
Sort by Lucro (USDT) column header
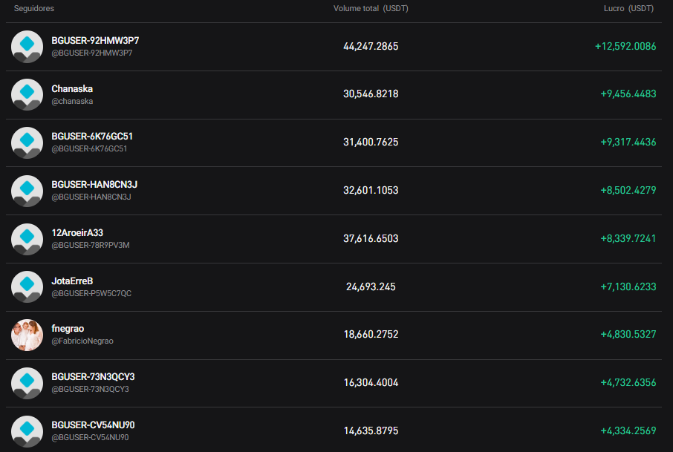click(x=628, y=8)
